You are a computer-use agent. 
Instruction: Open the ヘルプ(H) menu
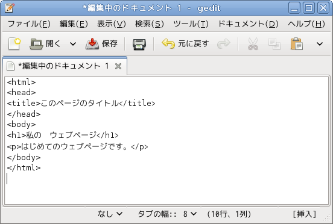tap(306, 24)
